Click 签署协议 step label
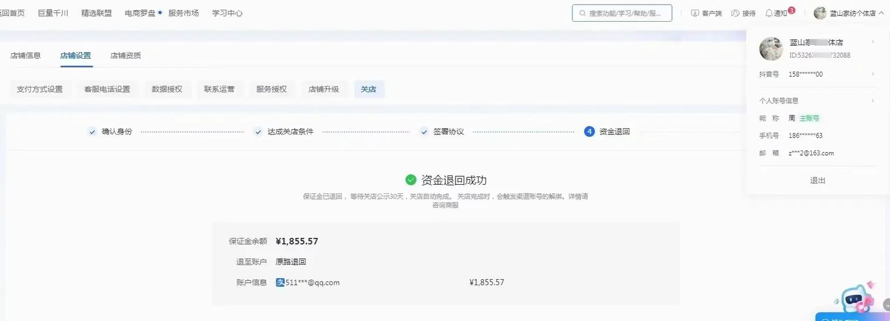 [x=448, y=132]
